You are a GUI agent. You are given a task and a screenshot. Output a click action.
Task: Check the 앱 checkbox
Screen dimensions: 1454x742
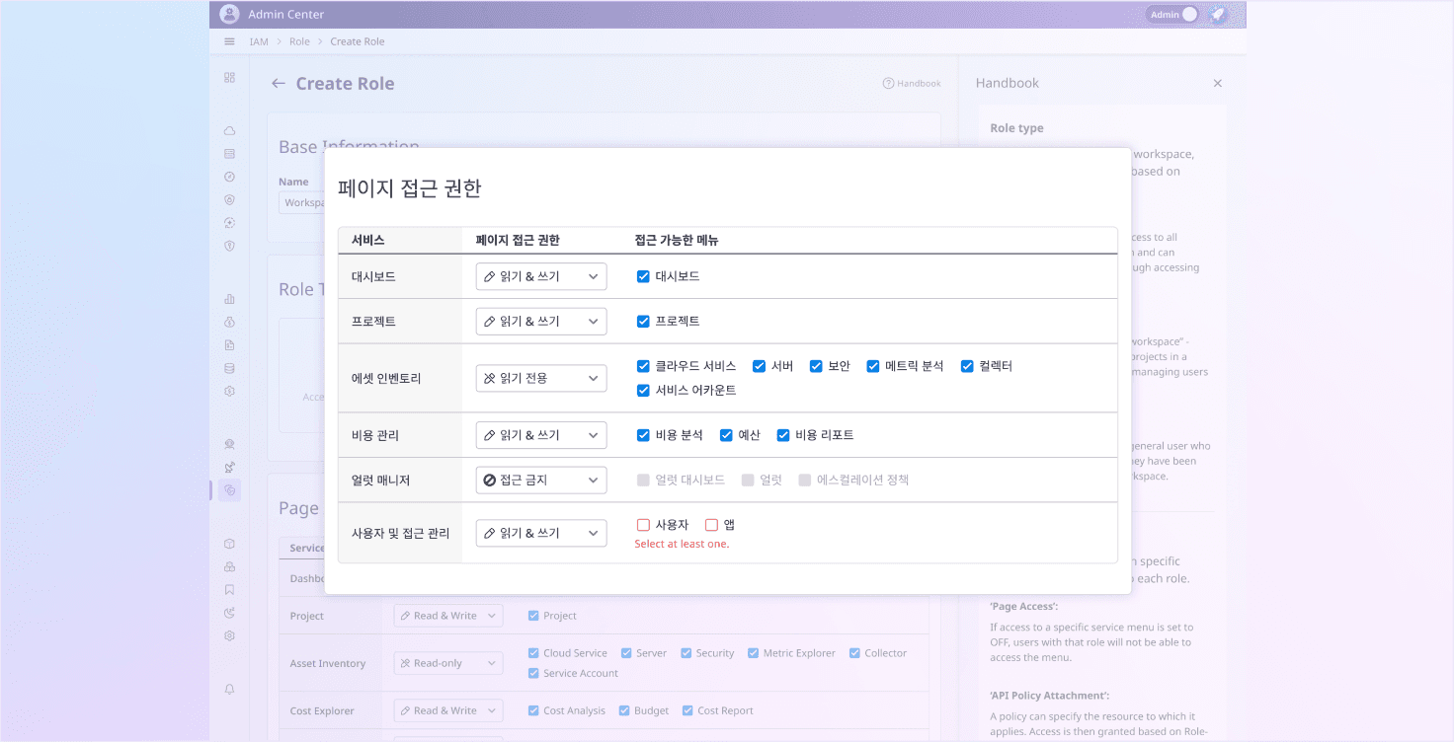click(711, 525)
